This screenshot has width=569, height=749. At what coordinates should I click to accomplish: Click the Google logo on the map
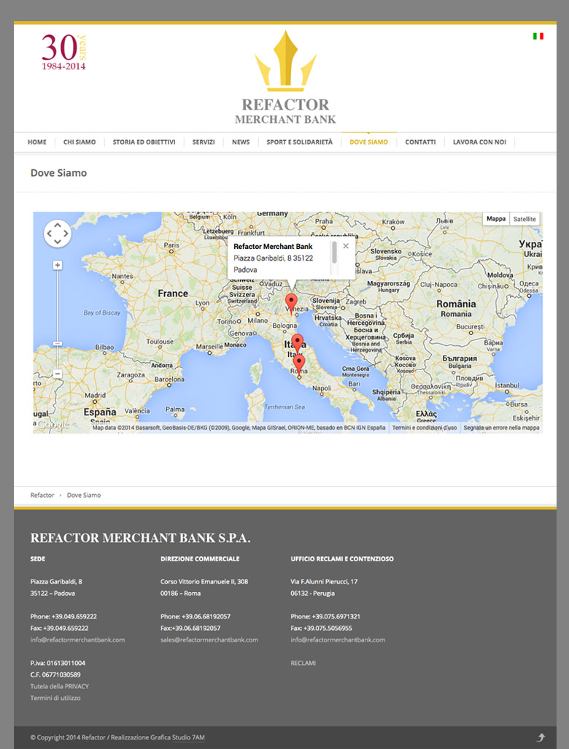[53, 425]
